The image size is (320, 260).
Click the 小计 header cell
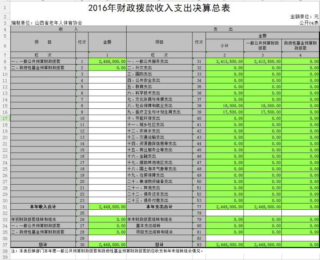click(x=225, y=45)
